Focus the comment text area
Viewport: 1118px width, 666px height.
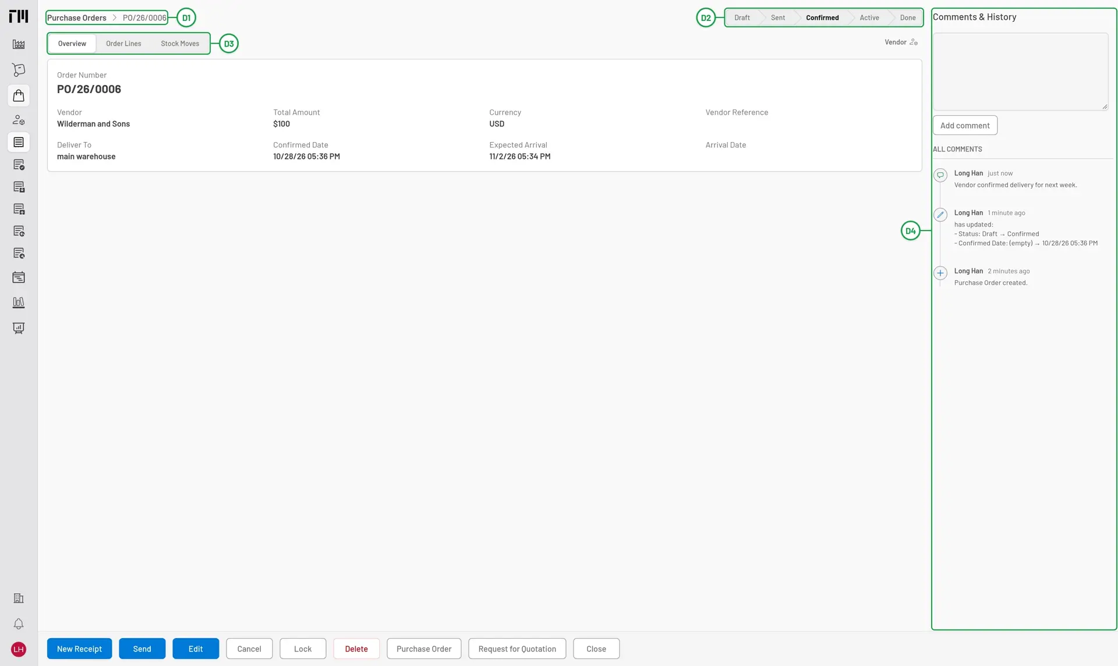tap(1021, 72)
